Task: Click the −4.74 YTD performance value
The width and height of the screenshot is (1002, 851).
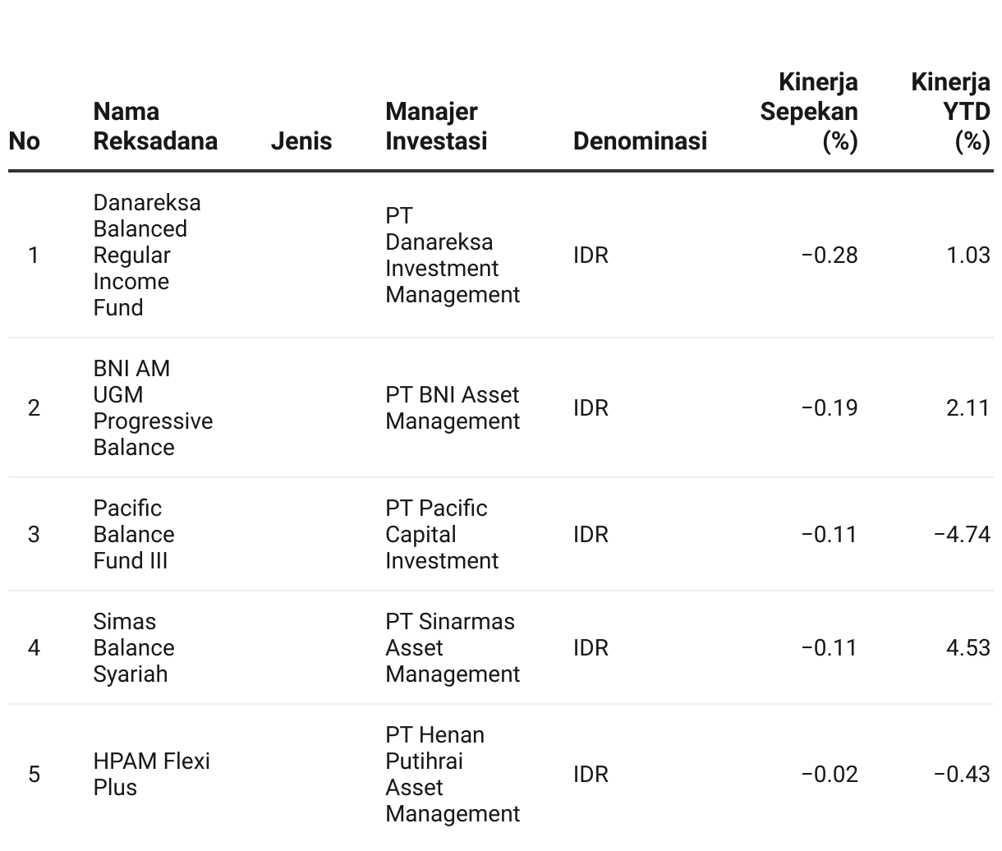Action: 962,534
